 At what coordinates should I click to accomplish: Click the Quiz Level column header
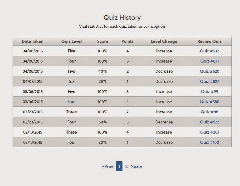tap(72, 41)
